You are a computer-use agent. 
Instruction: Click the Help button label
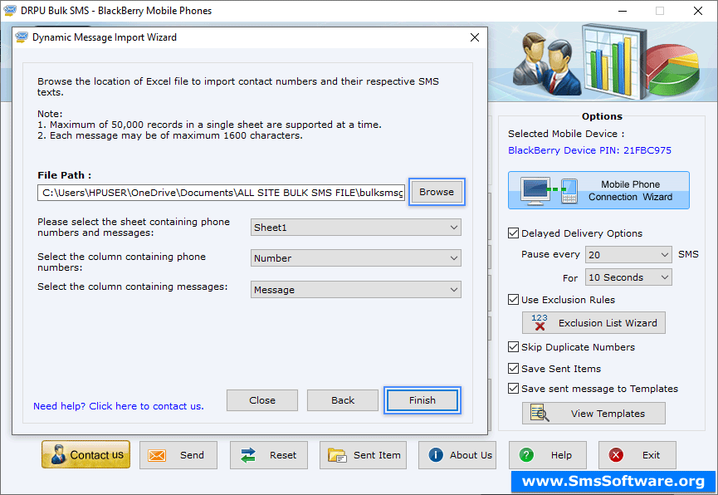561,455
